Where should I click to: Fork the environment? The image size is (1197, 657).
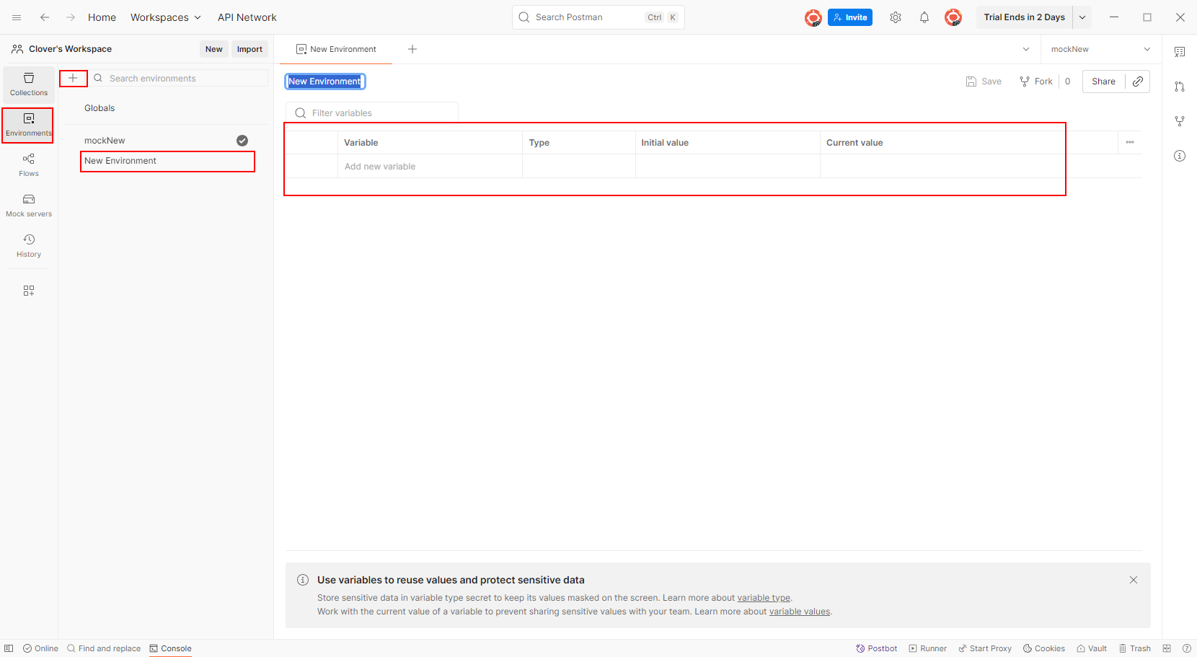pos(1036,81)
